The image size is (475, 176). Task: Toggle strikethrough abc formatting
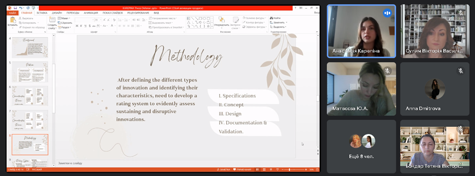click(94, 26)
